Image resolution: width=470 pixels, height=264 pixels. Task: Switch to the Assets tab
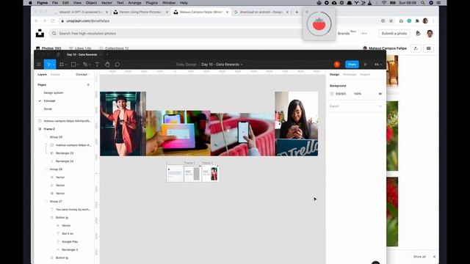(55, 74)
